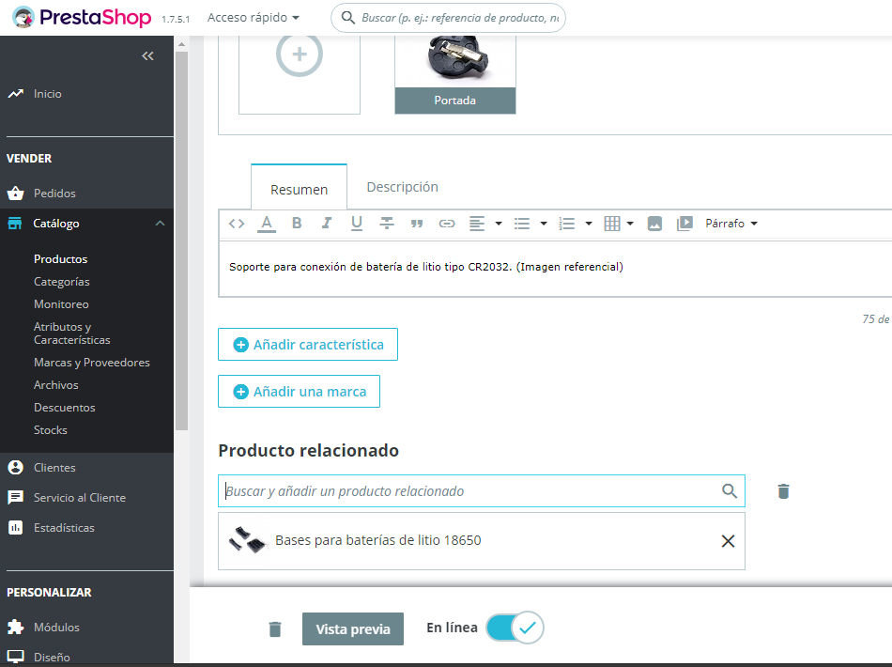The width and height of the screenshot is (892, 667).
Task: Toggle italic formatting
Action: pos(327,223)
